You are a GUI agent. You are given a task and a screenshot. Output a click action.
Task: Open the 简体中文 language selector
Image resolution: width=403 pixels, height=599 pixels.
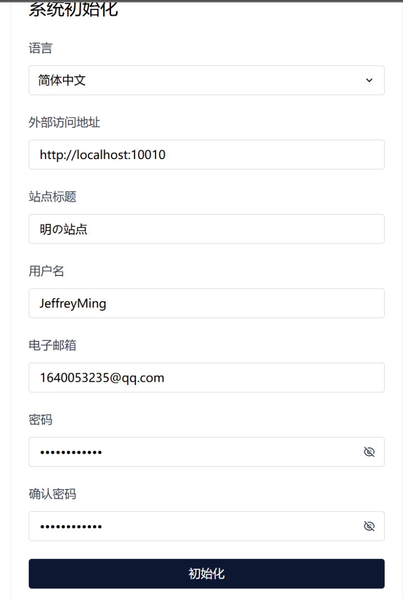[x=194, y=81]
